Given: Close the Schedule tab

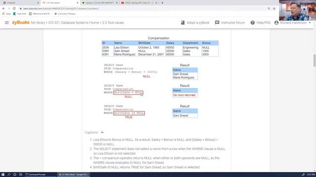Looking at the screenshot, I should pos(38,3).
